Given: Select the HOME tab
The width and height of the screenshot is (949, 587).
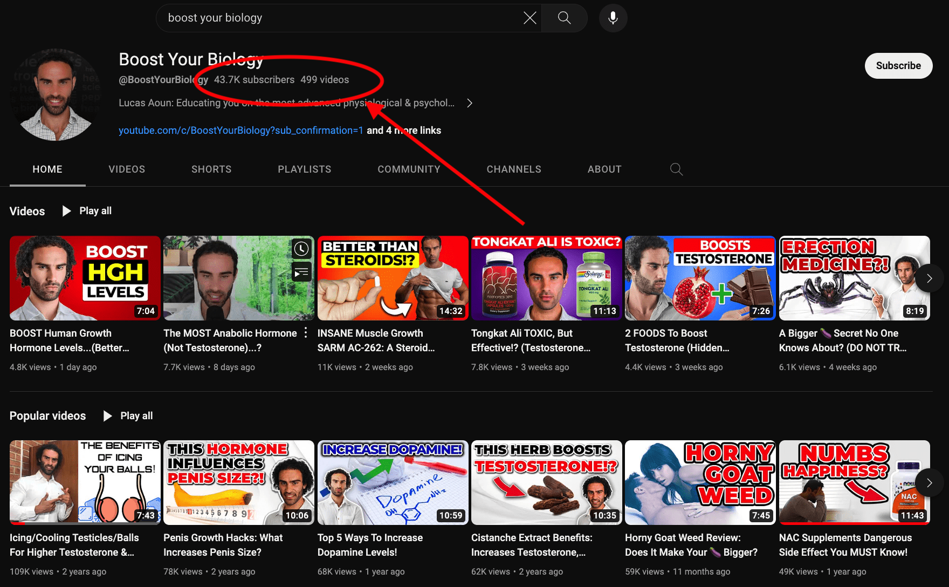Looking at the screenshot, I should tap(47, 169).
